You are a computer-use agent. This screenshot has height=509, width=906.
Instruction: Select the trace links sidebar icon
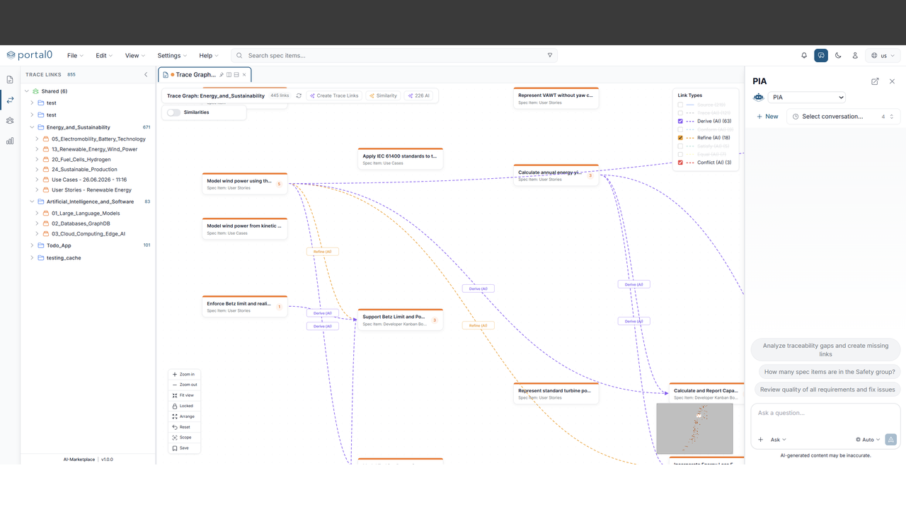(x=10, y=100)
